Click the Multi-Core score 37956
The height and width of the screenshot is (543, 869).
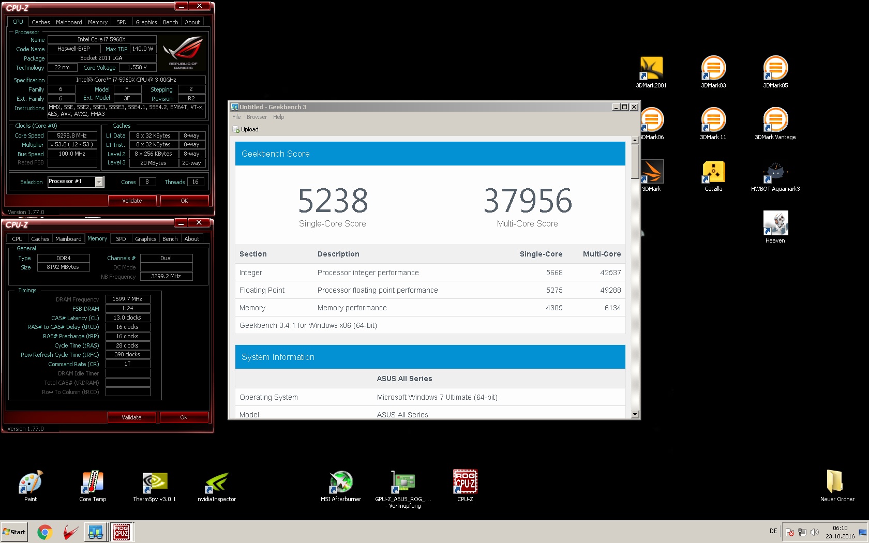[528, 201]
